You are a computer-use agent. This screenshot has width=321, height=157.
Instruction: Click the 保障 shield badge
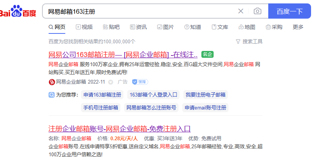[x=140, y=82]
